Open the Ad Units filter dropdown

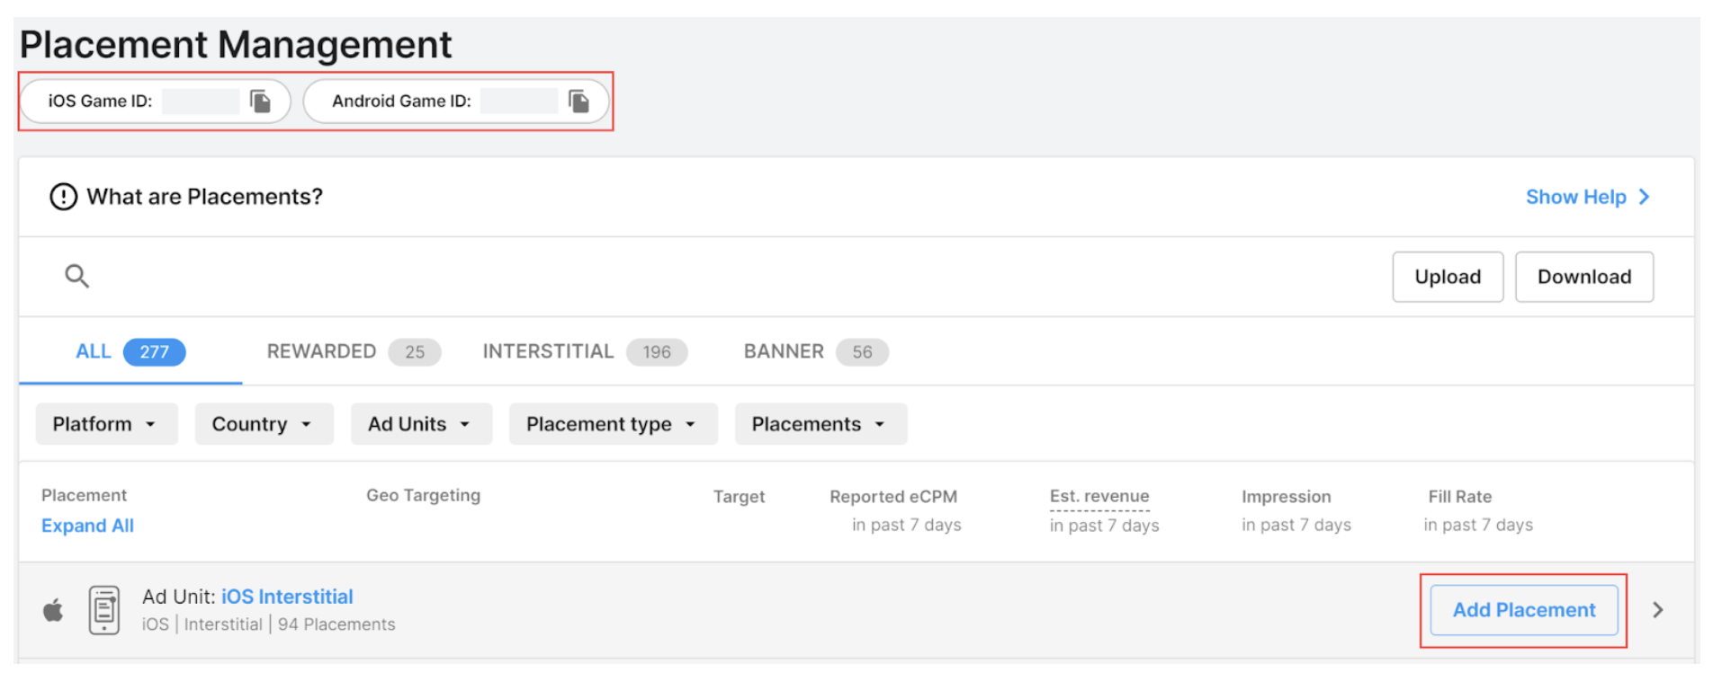tap(420, 424)
